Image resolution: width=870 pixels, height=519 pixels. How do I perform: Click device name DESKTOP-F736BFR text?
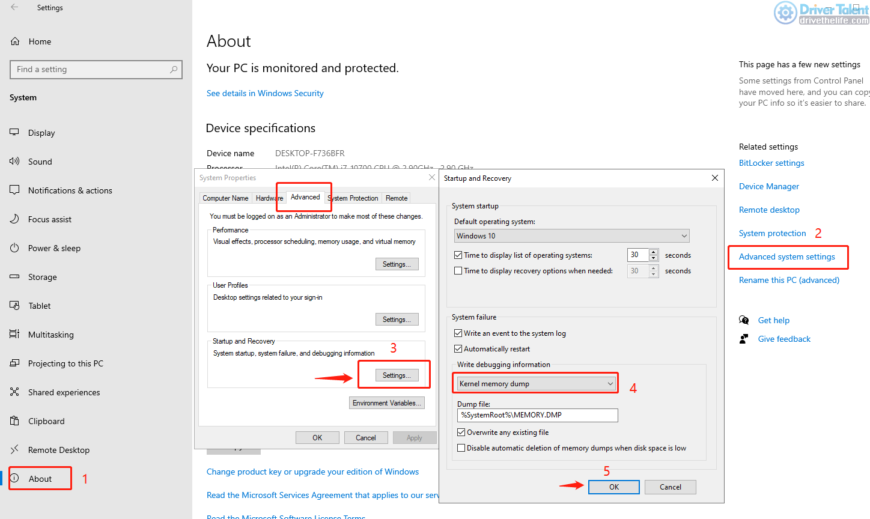coord(310,153)
